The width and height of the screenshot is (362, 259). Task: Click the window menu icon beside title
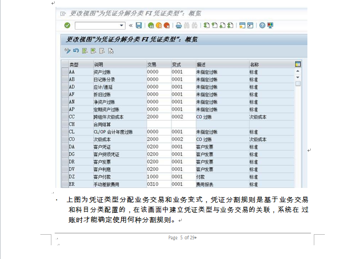click(x=63, y=14)
